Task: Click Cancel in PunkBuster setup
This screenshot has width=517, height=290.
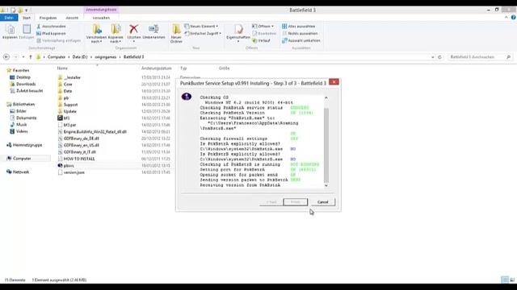Action: (x=323, y=202)
